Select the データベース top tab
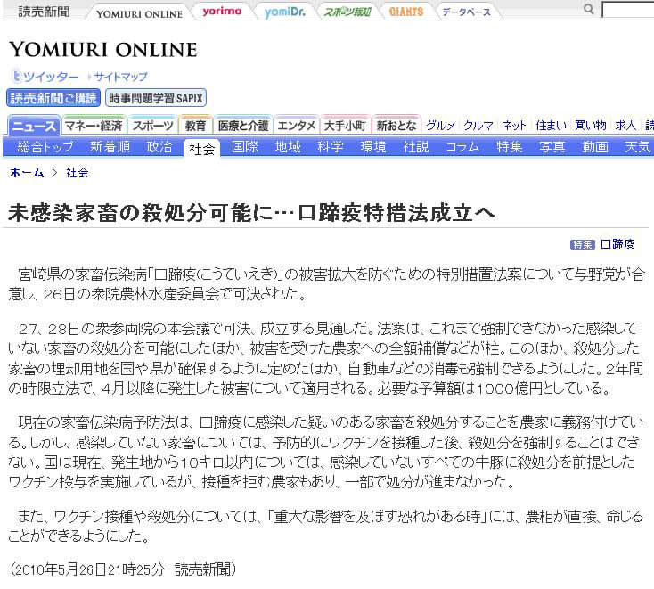The width and height of the screenshot is (654, 589). tap(465, 12)
